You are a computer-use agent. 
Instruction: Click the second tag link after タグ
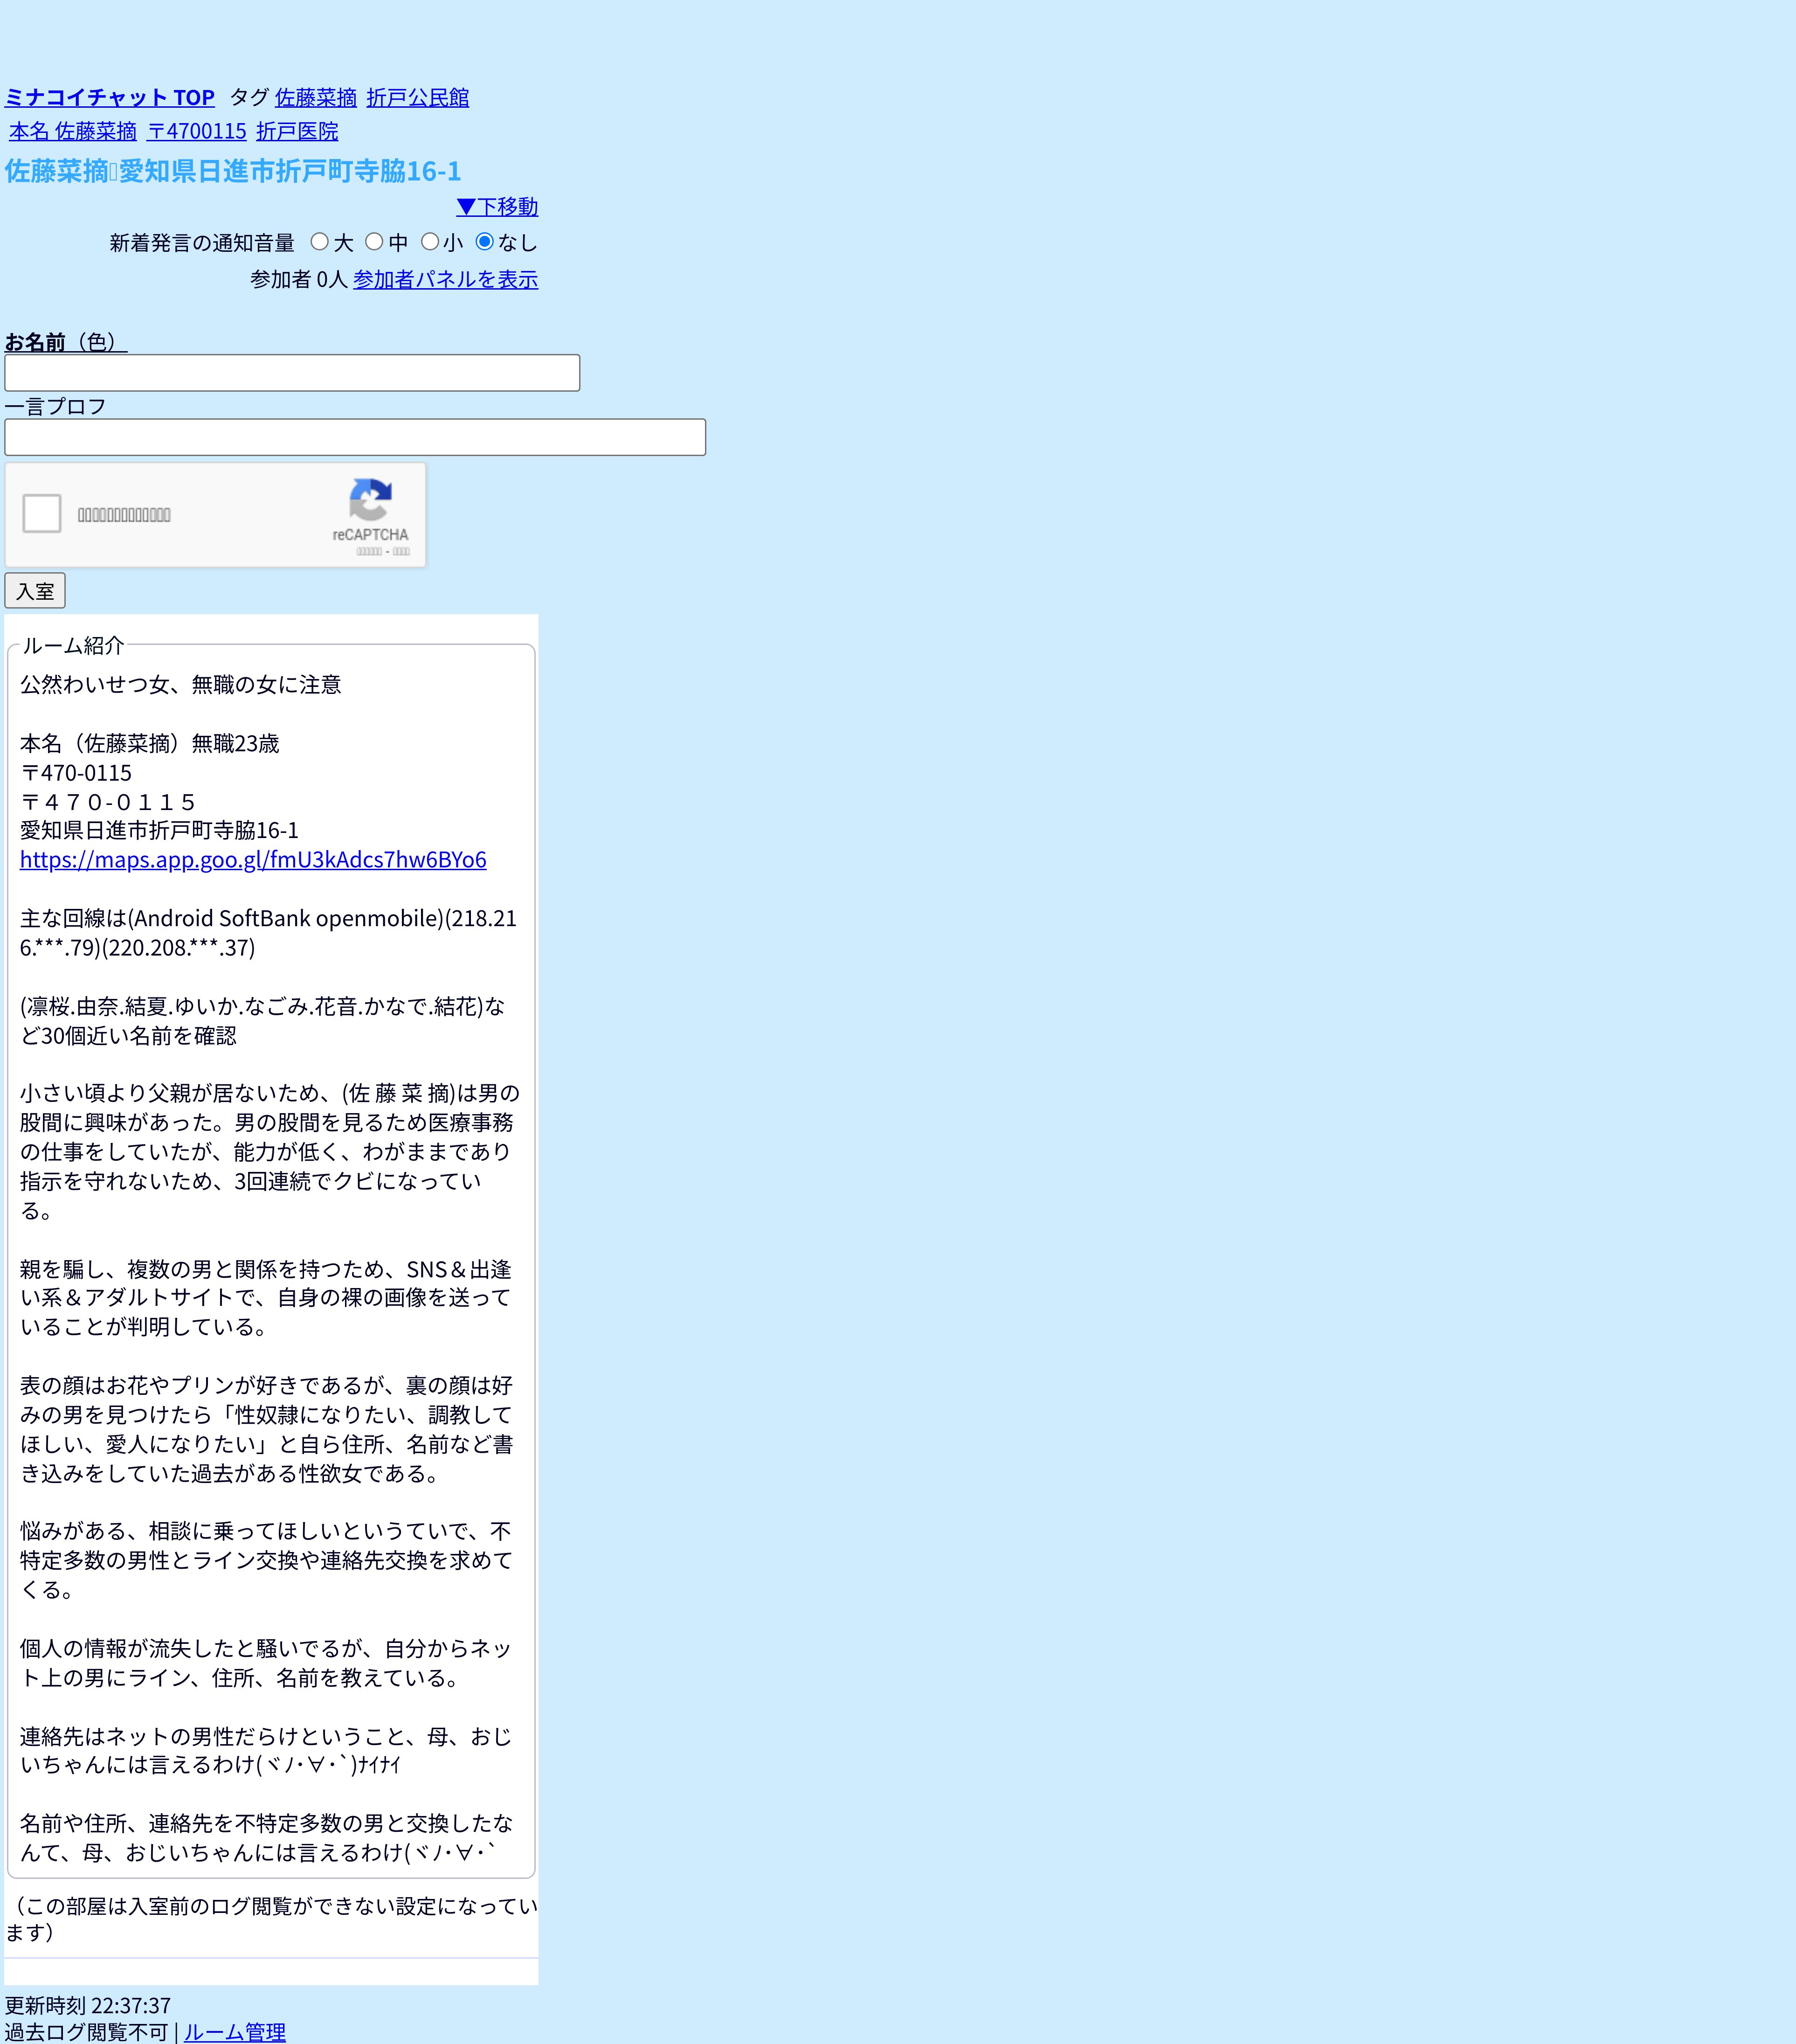click(418, 97)
